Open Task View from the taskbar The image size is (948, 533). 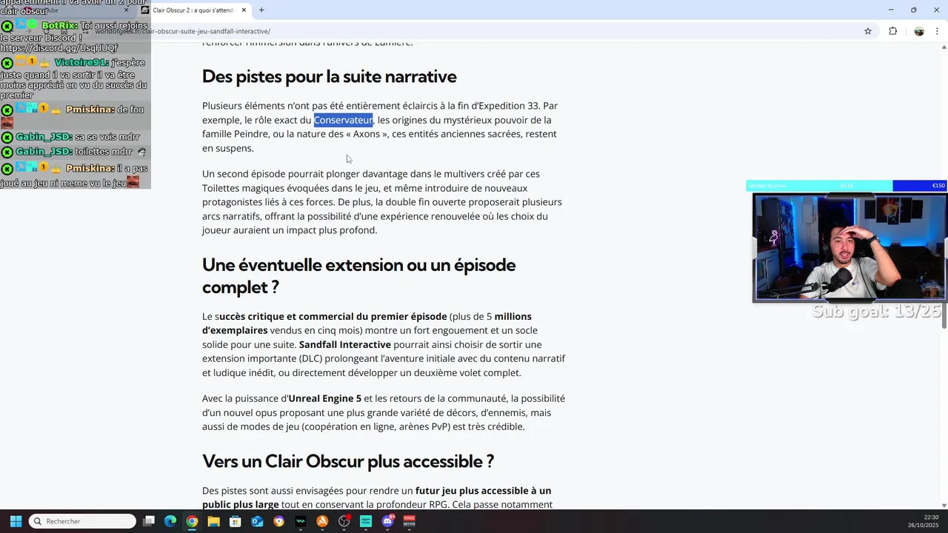click(x=149, y=521)
